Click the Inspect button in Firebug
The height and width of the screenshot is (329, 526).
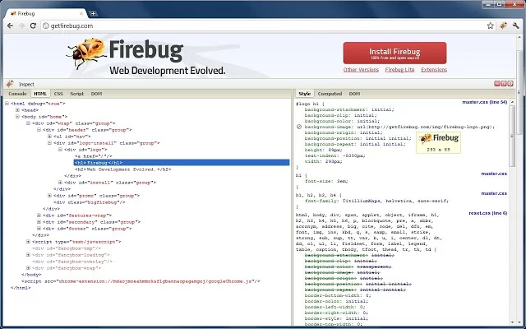pos(26,84)
